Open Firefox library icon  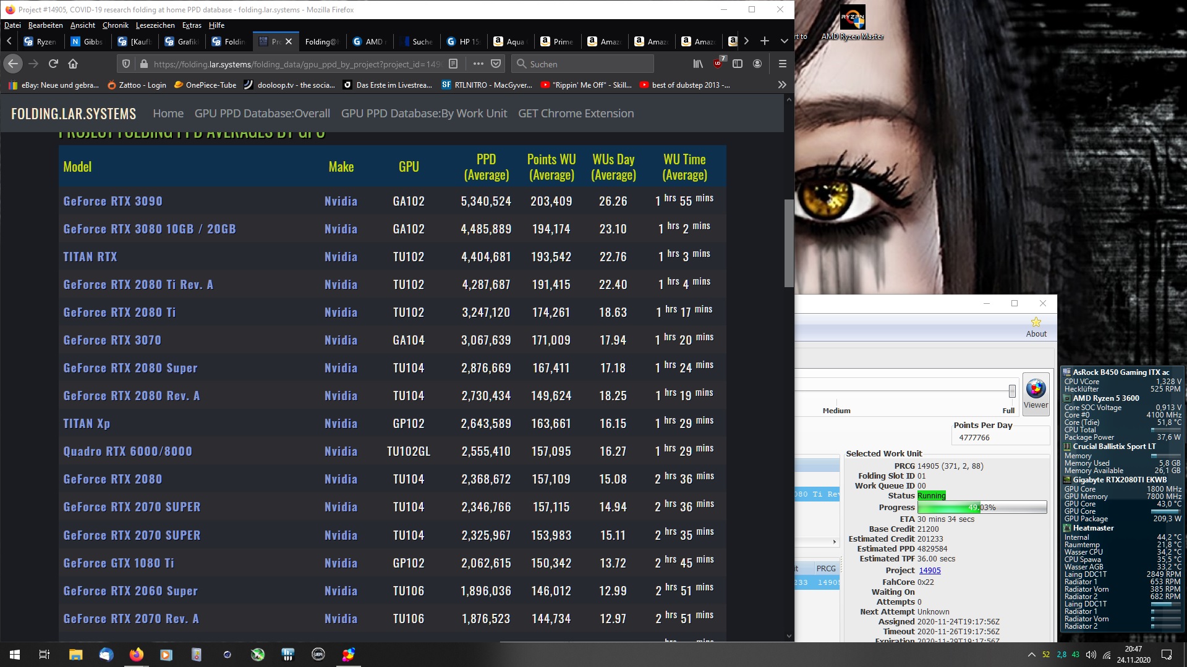point(698,64)
